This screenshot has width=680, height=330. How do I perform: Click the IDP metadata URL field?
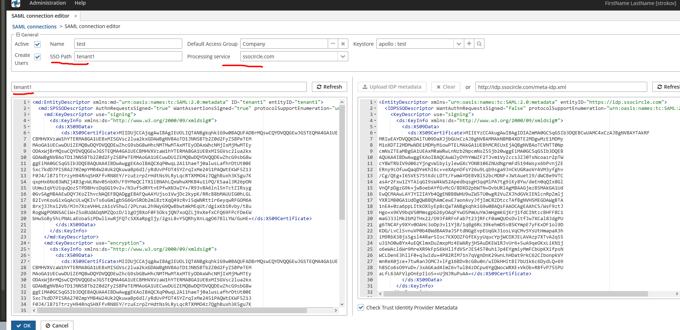pyautogui.click(x=561, y=87)
